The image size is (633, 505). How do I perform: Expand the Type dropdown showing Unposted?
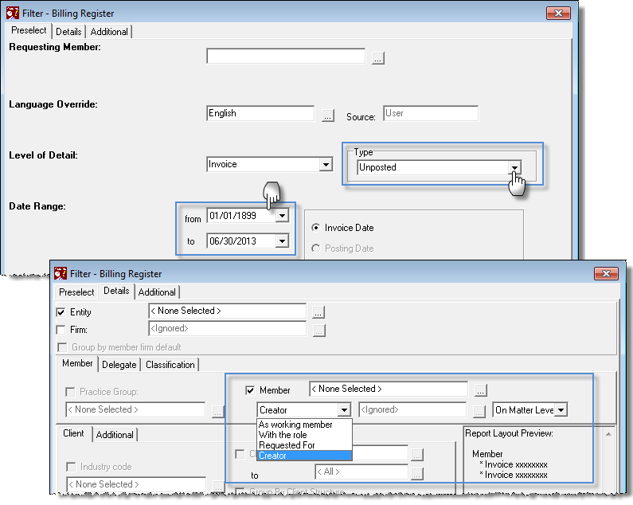click(x=514, y=167)
